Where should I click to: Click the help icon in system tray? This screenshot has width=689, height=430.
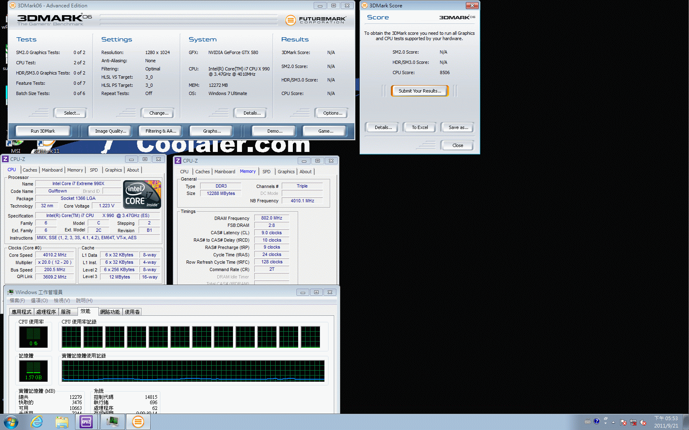(x=597, y=421)
